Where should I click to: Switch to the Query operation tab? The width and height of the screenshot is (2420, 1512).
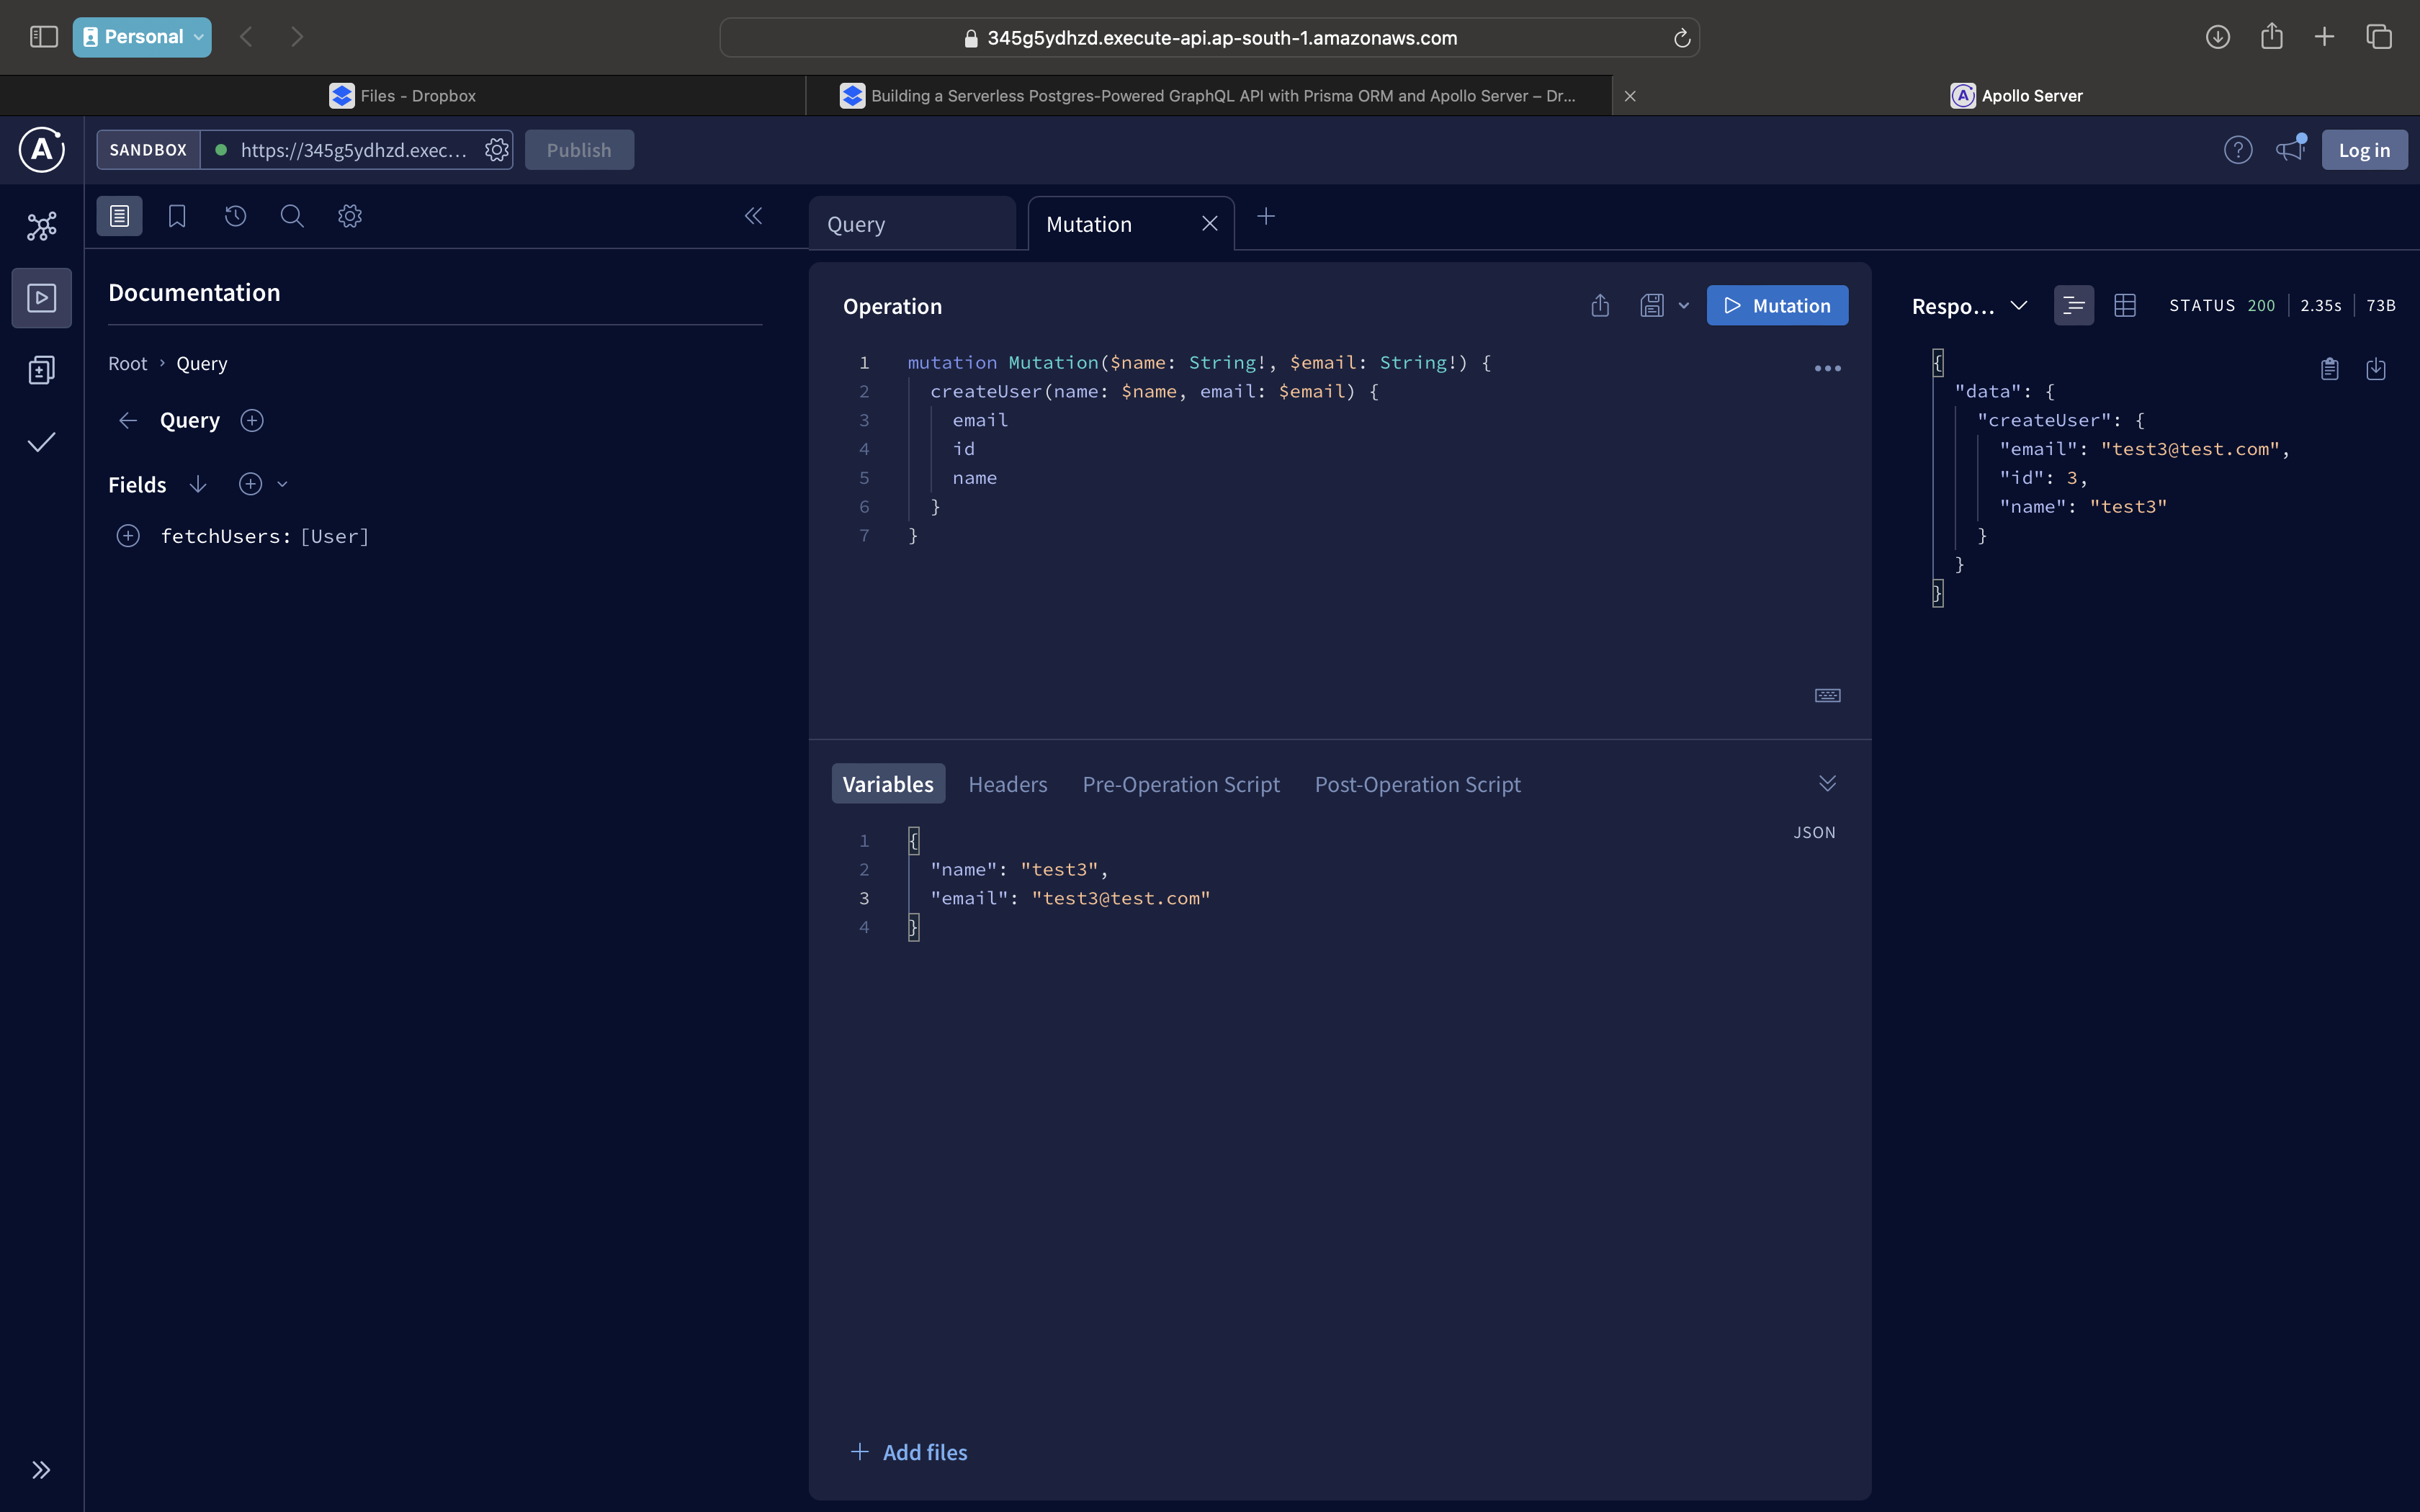[x=912, y=224]
